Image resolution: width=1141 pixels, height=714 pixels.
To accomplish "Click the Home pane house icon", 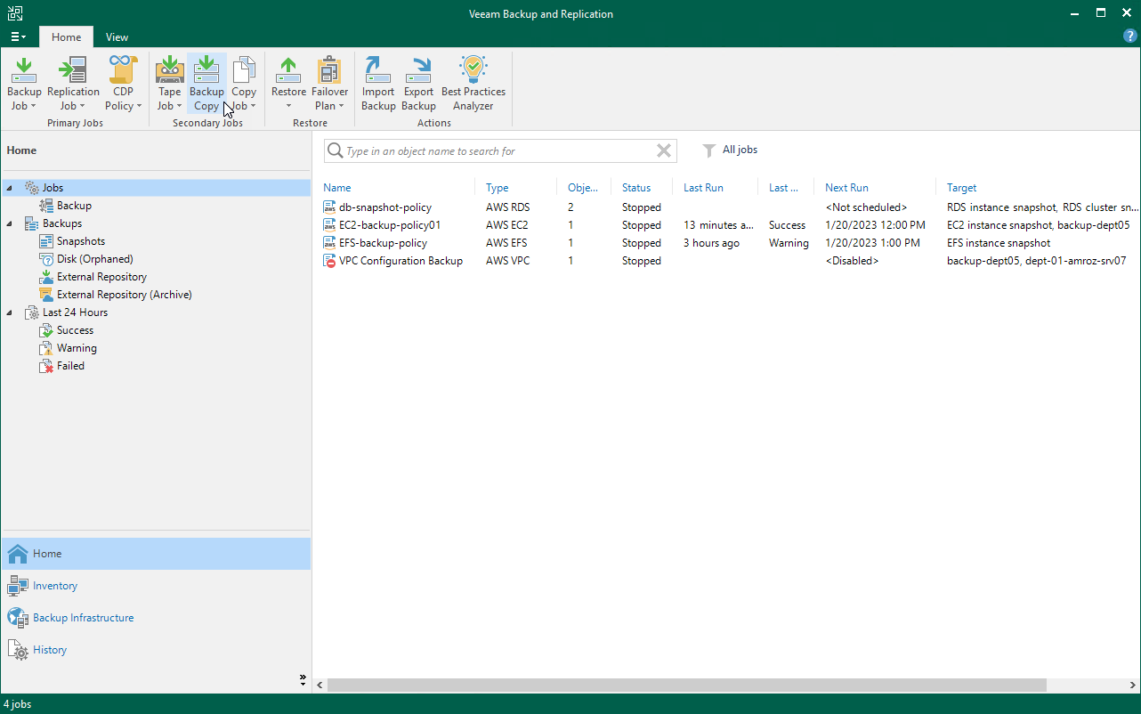I will click(x=17, y=554).
